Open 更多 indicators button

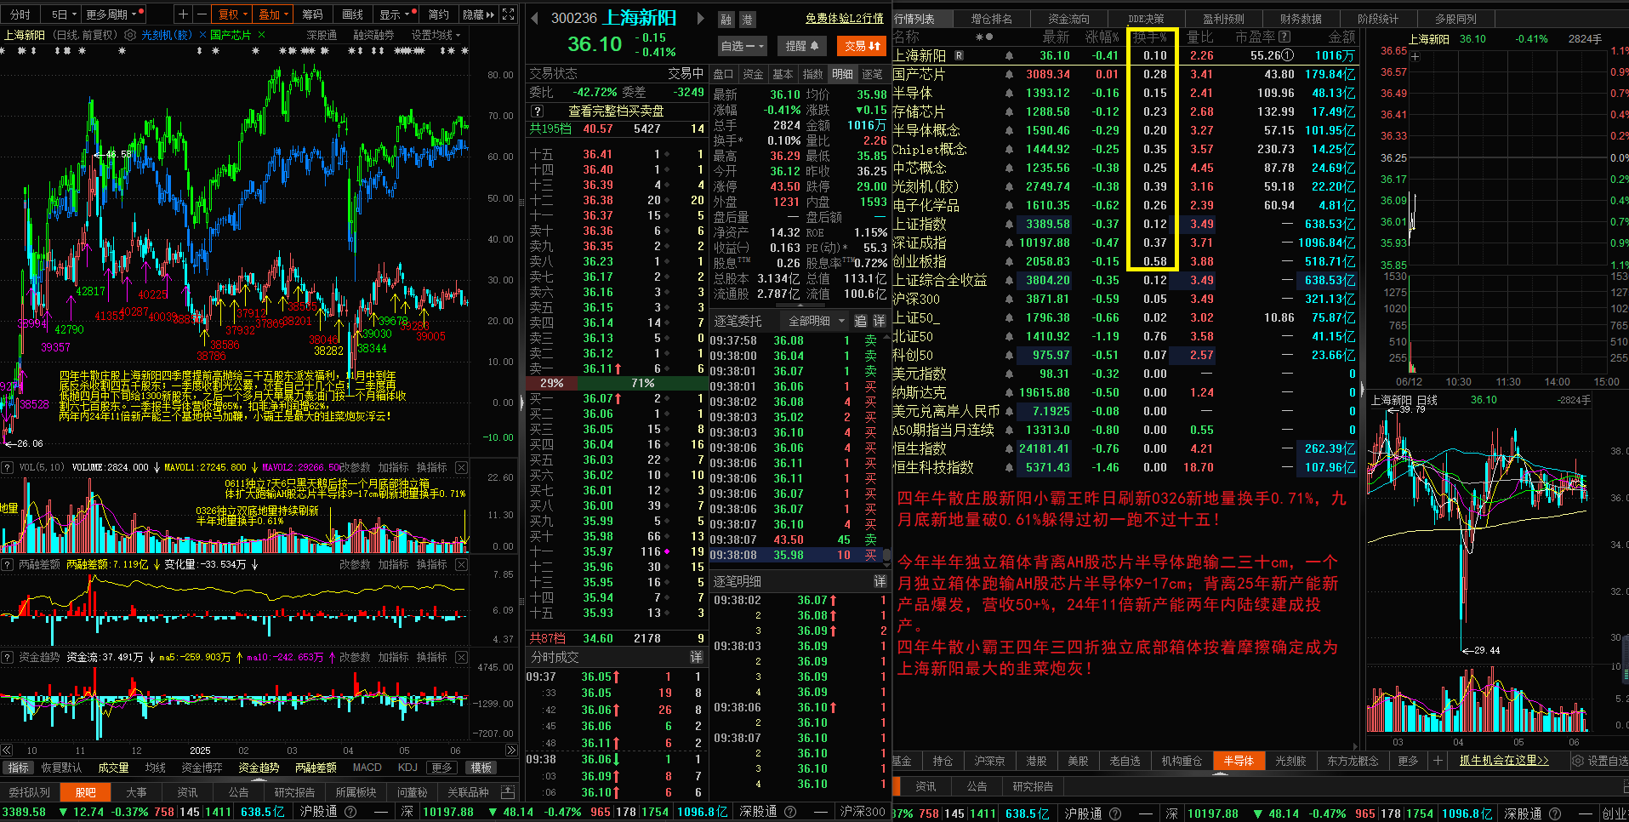441,768
